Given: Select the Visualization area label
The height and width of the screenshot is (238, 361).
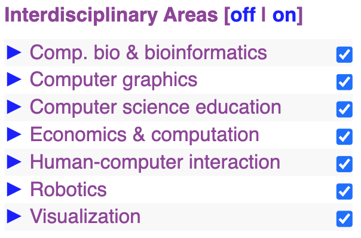Looking at the screenshot, I should (x=85, y=216).
